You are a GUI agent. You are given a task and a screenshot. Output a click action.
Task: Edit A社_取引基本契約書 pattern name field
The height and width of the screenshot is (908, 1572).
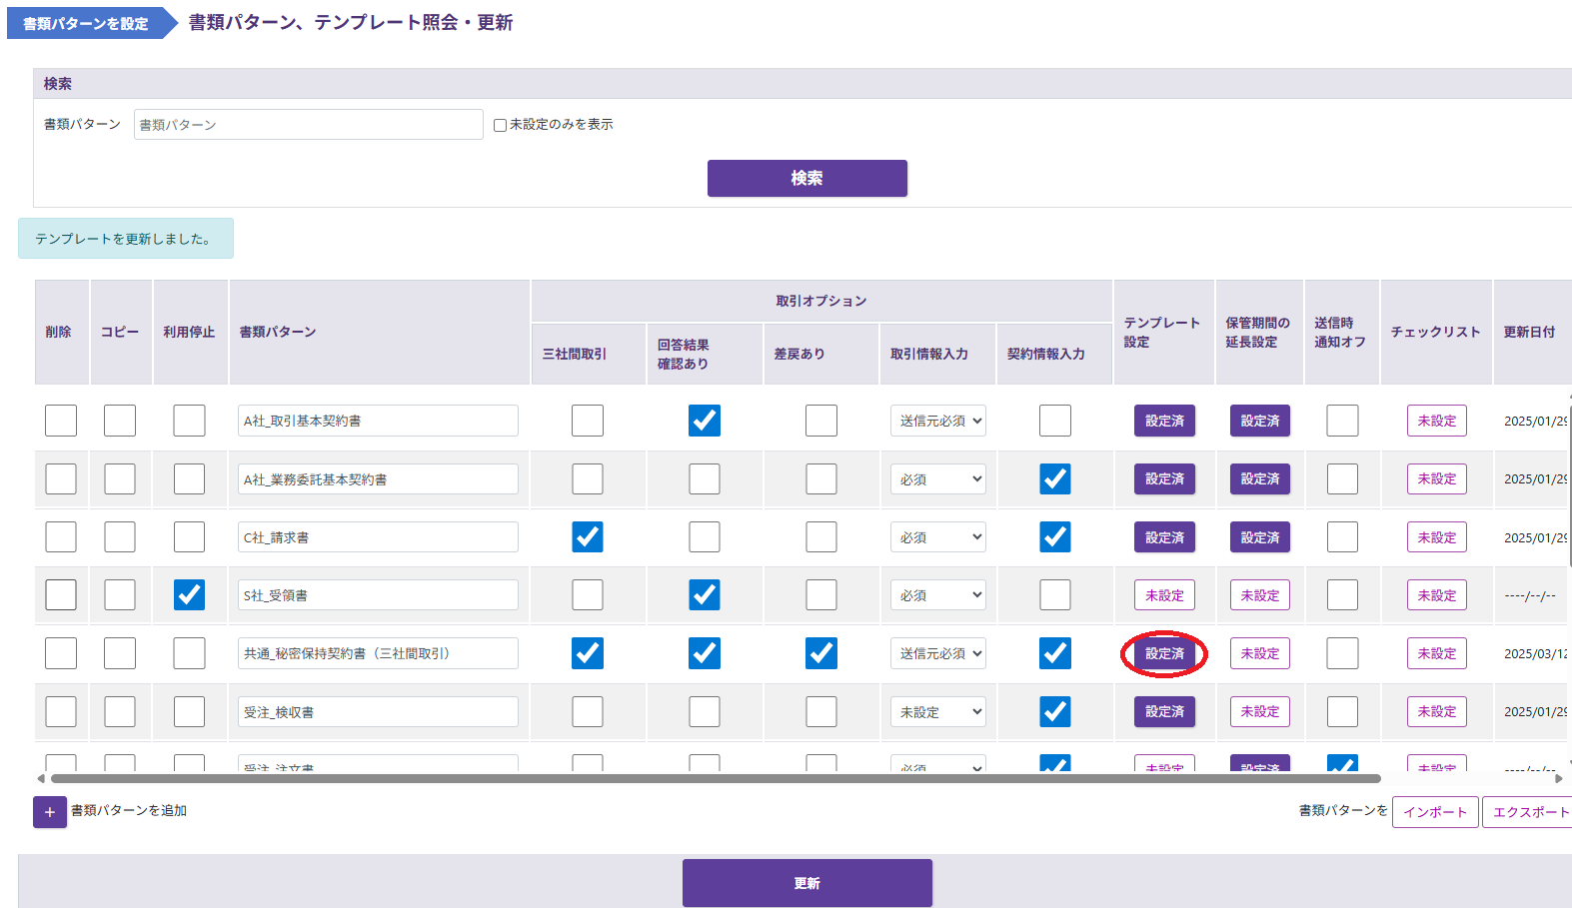click(x=378, y=421)
